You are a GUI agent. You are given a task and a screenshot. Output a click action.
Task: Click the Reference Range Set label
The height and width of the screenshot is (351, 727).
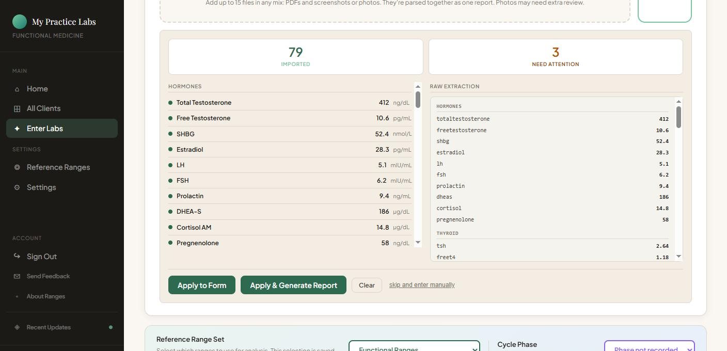click(191, 339)
